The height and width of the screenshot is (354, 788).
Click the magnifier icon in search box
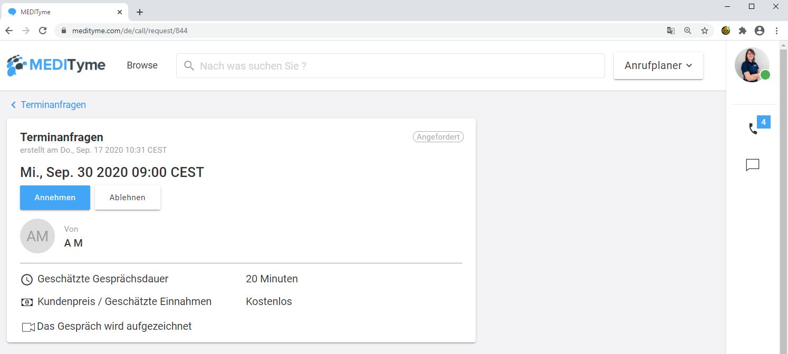point(189,66)
